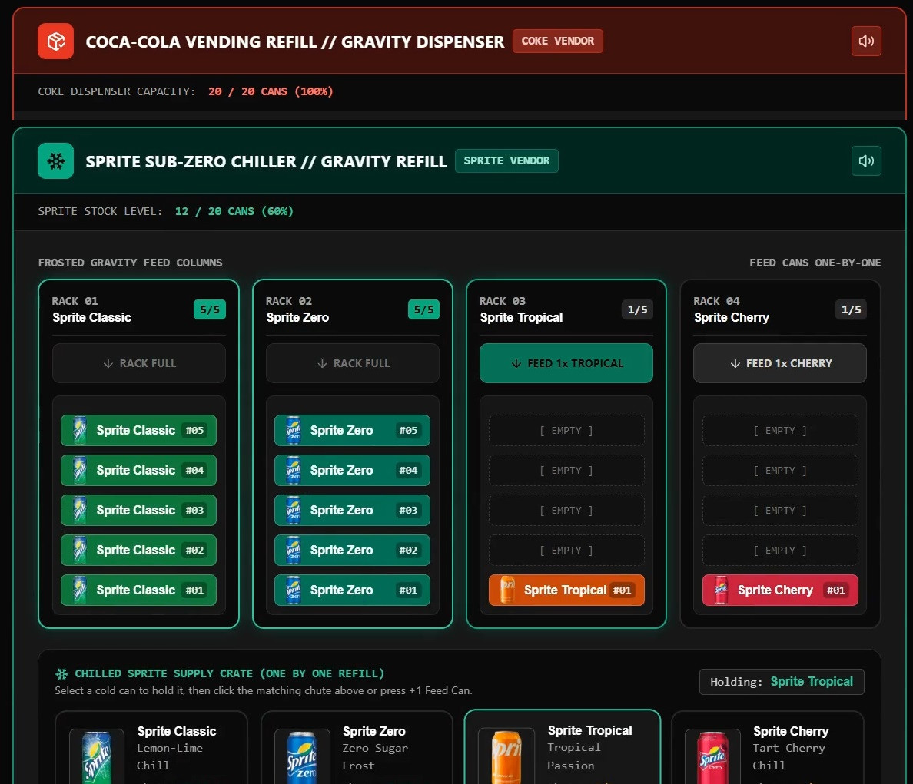Pick the Sprite Cherry supply crate card
The width and height of the screenshot is (913, 784).
[768, 748]
